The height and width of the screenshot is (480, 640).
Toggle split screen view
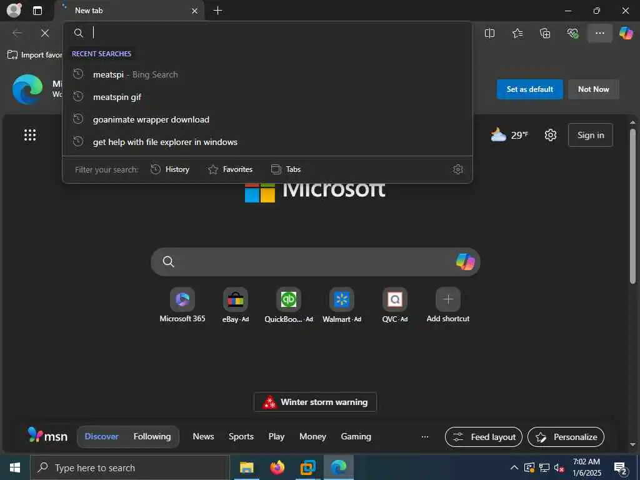[490, 33]
